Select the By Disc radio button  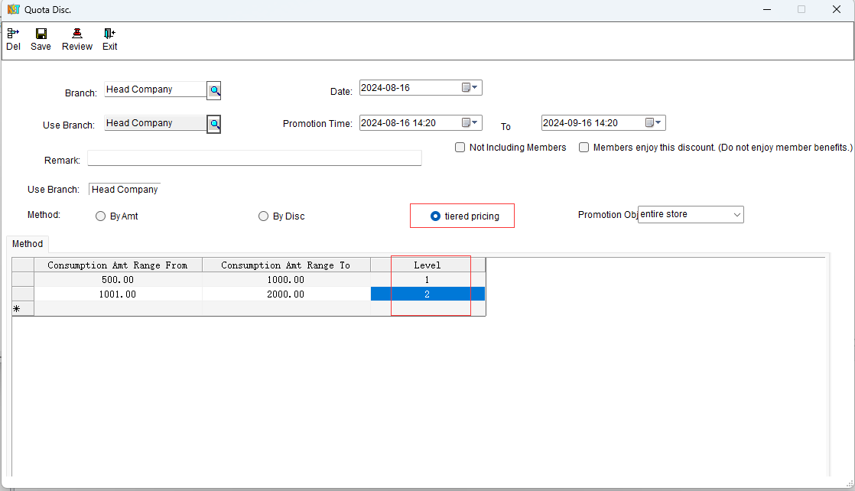pyautogui.click(x=264, y=216)
